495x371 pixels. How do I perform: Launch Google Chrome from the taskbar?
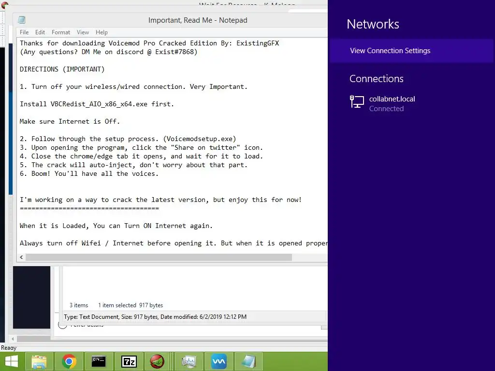69,361
